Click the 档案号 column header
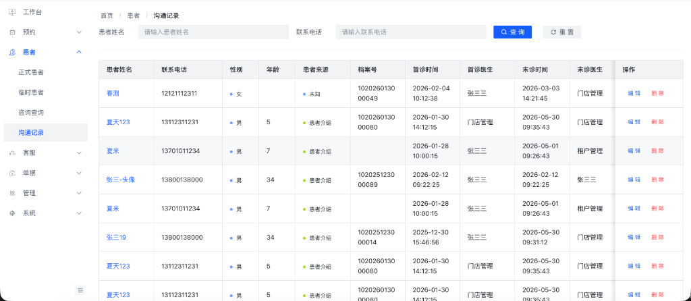Viewport: 691px width, 301px height. click(x=378, y=70)
